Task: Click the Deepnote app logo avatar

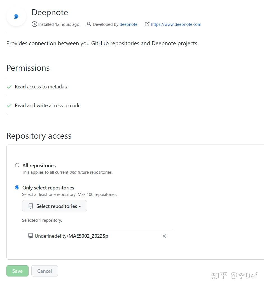Action: 16,17
